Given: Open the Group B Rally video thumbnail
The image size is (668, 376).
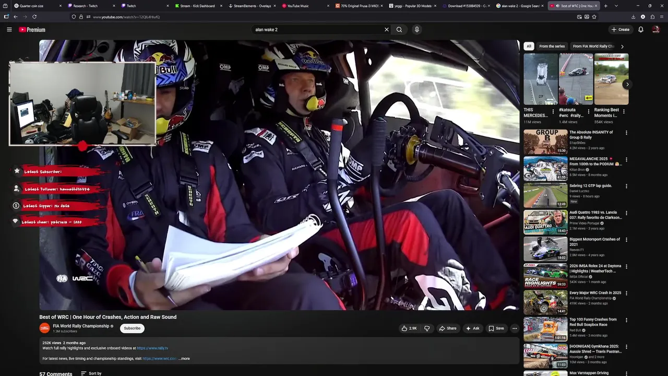Looking at the screenshot, I should (x=545, y=142).
